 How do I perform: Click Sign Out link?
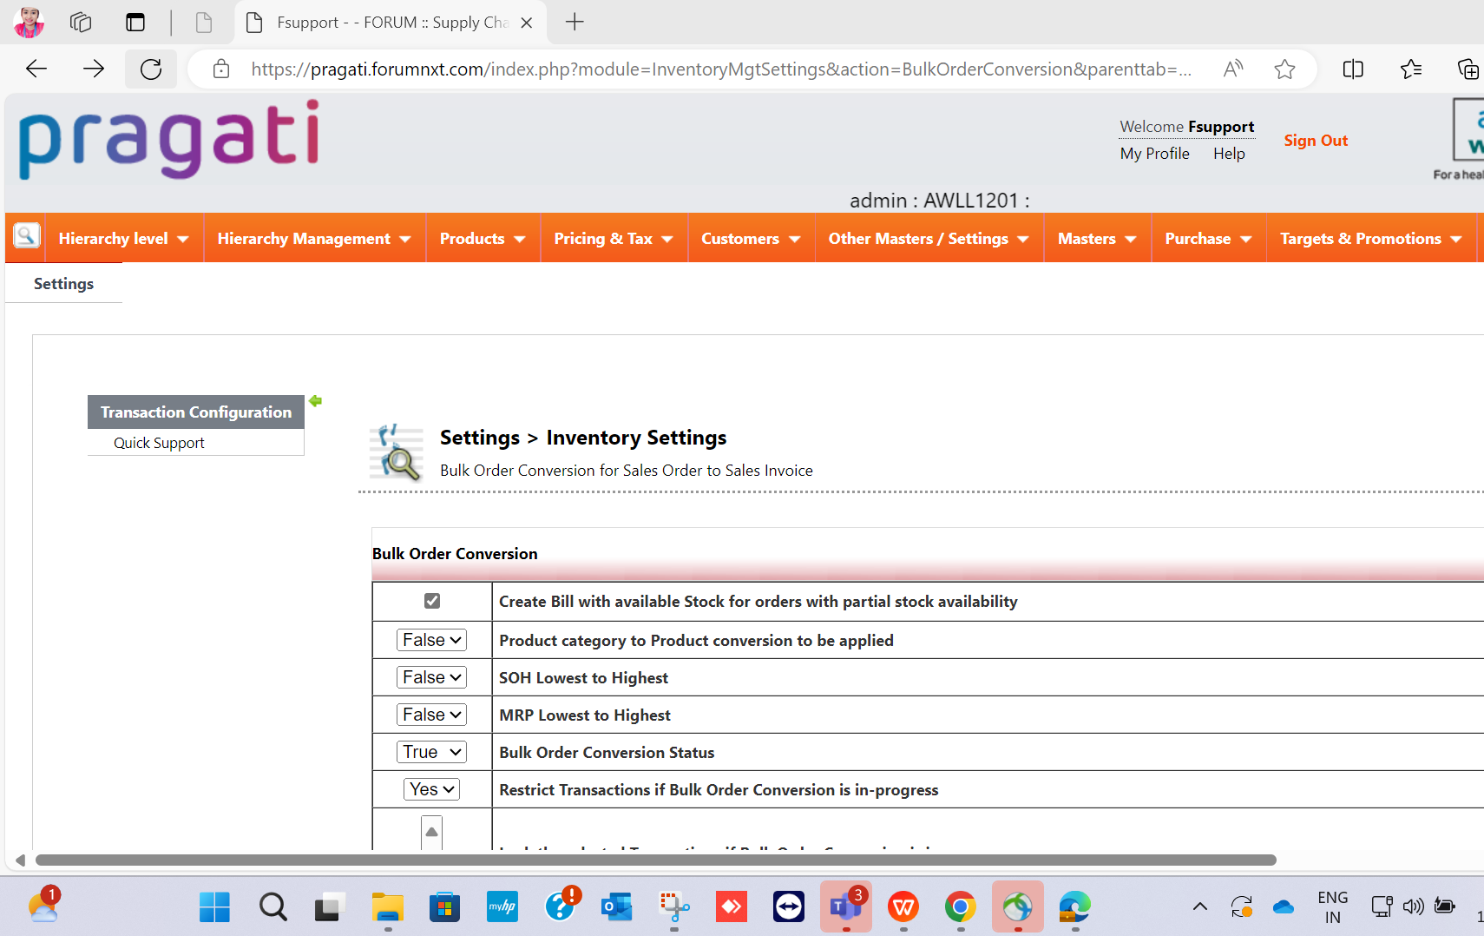[1316, 141]
